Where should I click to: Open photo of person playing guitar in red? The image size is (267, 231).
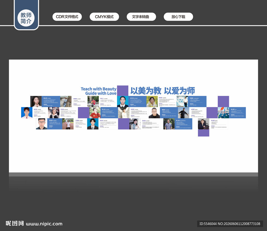tap(93, 101)
